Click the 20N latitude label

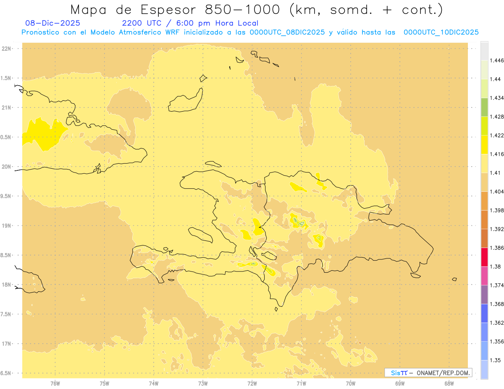coord(6,167)
